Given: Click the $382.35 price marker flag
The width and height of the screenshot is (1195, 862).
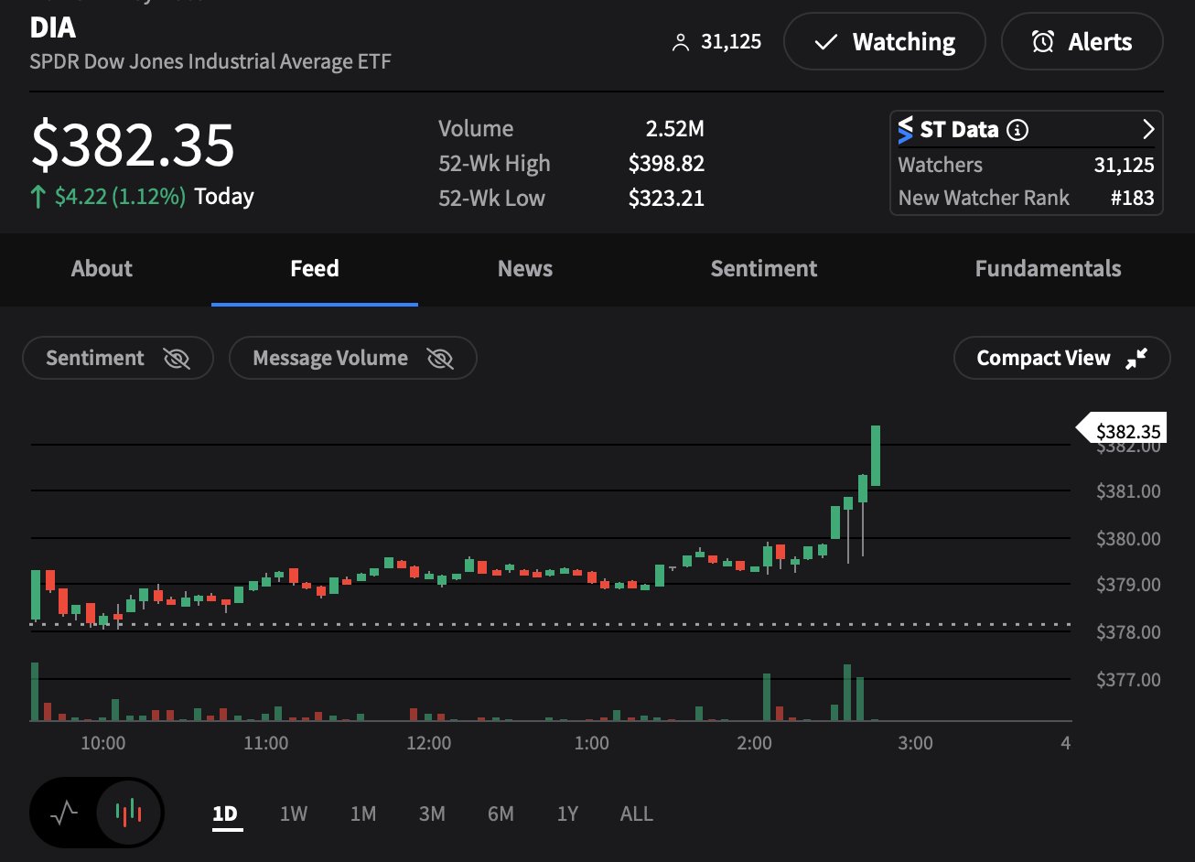Looking at the screenshot, I should 1125,428.
